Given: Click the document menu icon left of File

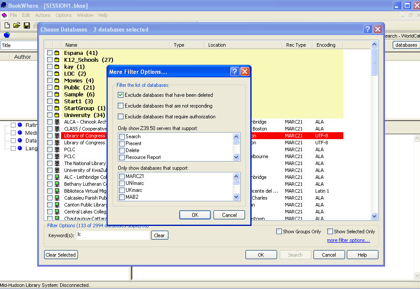Looking at the screenshot, I should tap(4, 15).
